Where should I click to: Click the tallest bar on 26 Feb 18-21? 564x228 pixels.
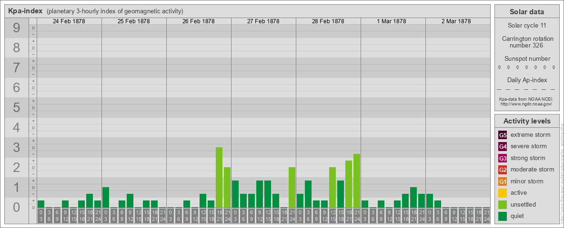[219, 178]
